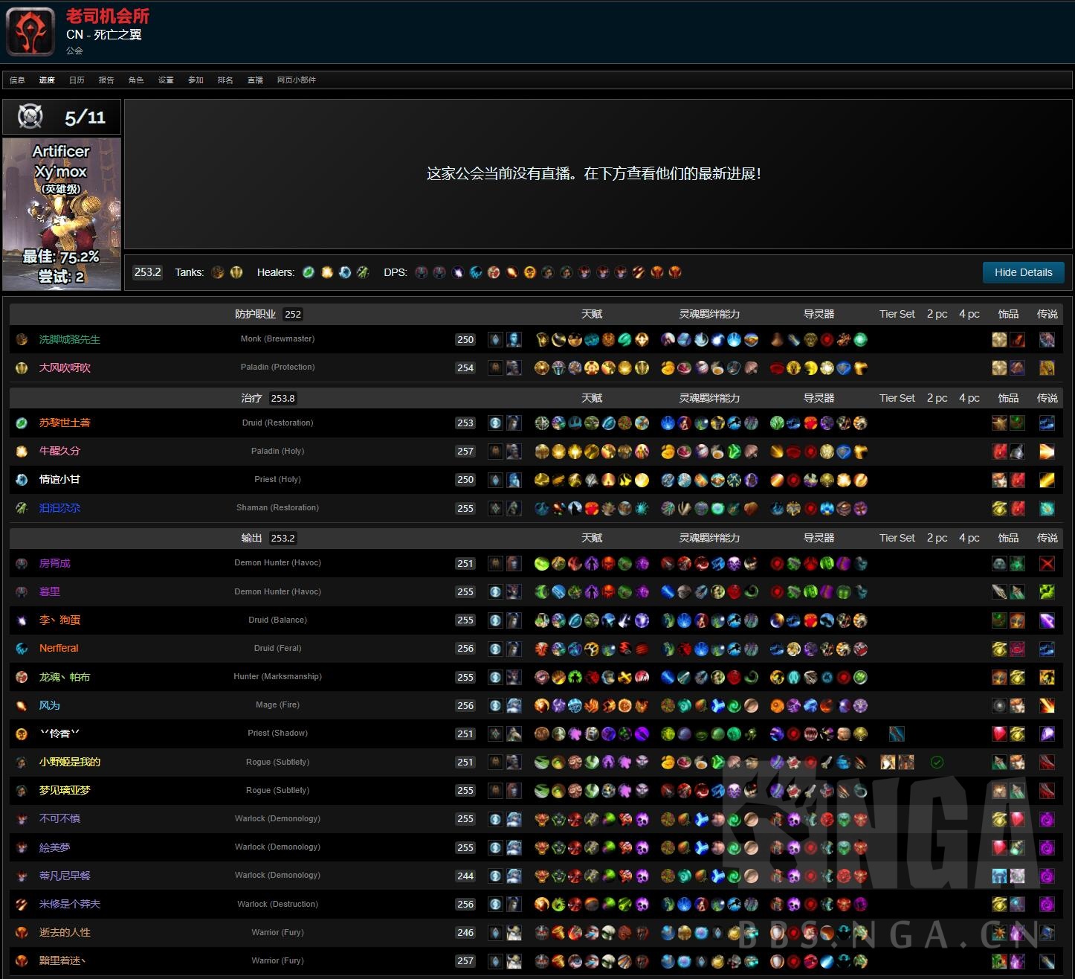Click the Holy Paladin icon in Healers summary
The height and width of the screenshot is (979, 1075).
coord(326,272)
